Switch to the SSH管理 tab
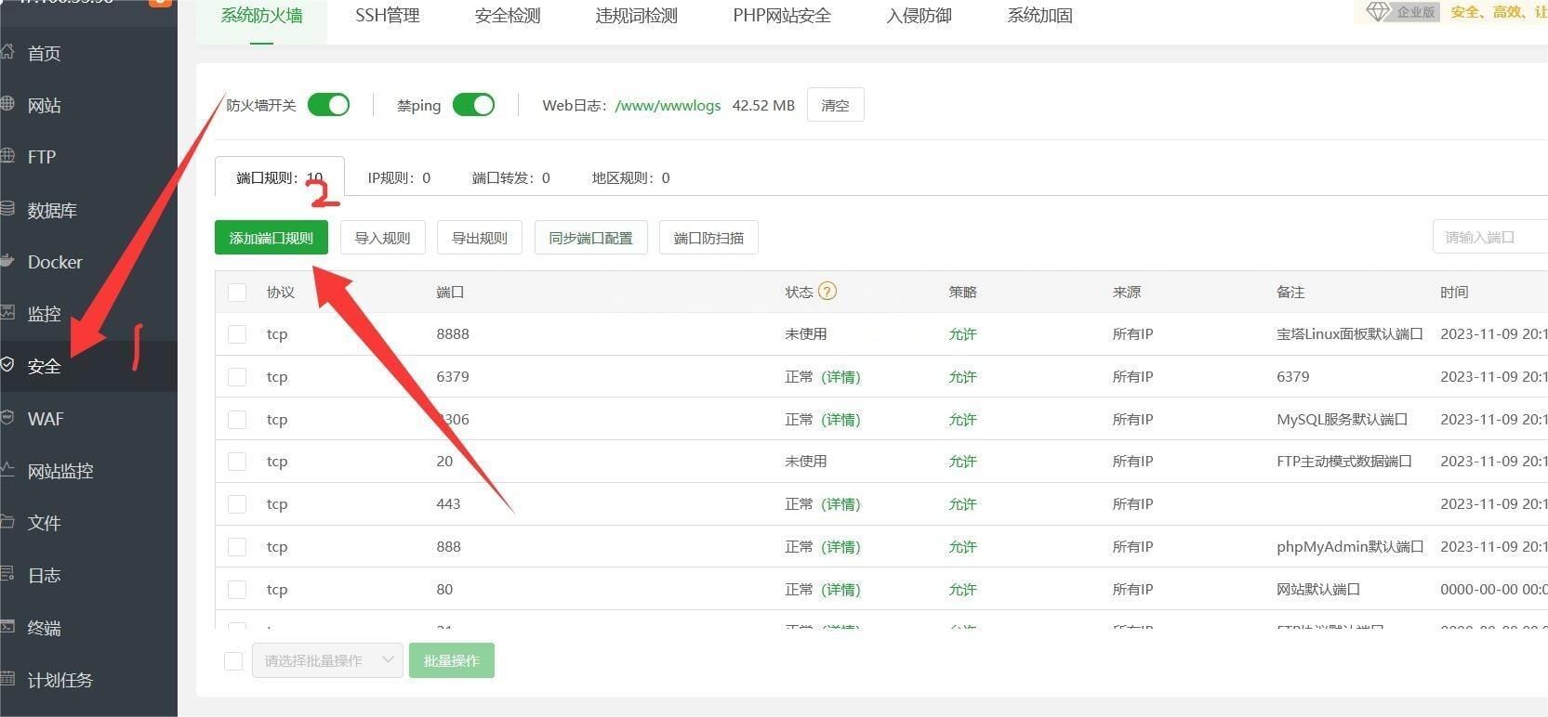Screen dimensions: 1548x717 [x=387, y=16]
